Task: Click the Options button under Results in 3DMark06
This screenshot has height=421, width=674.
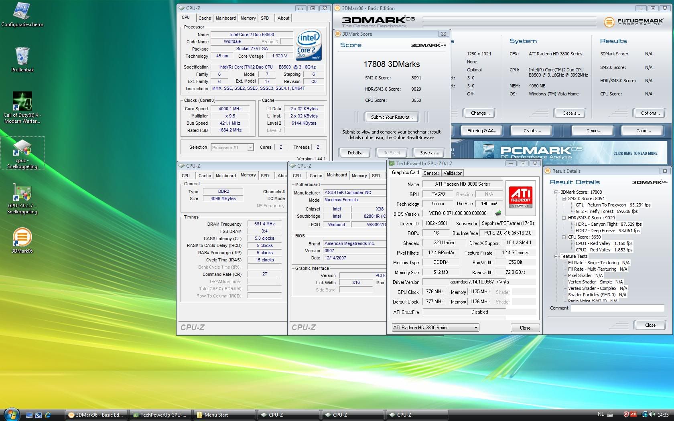Action: [650, 113]
